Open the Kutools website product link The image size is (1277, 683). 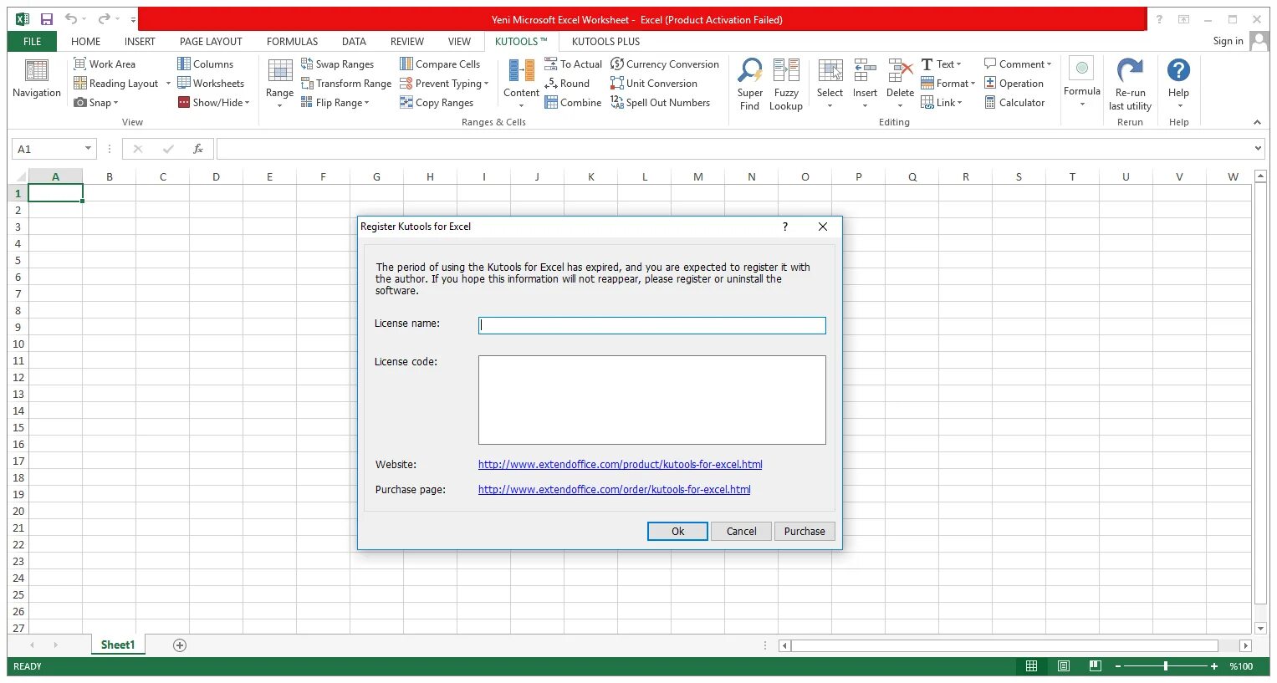click(x=620, y=464)
